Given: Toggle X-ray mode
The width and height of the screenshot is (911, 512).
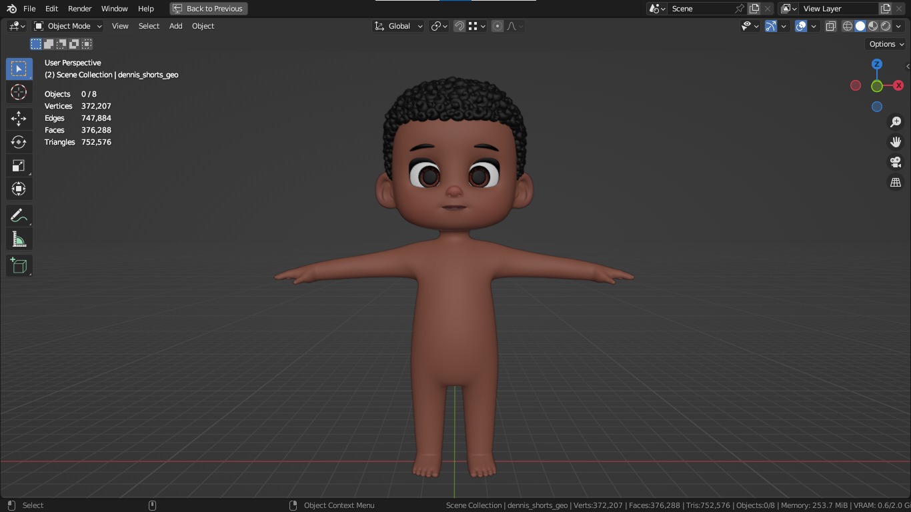Looking at the screenshot, I should coord(831,26).
